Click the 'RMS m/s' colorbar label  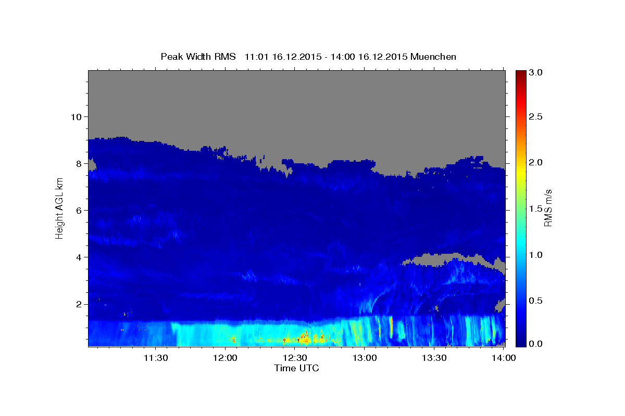coord(547,208)
